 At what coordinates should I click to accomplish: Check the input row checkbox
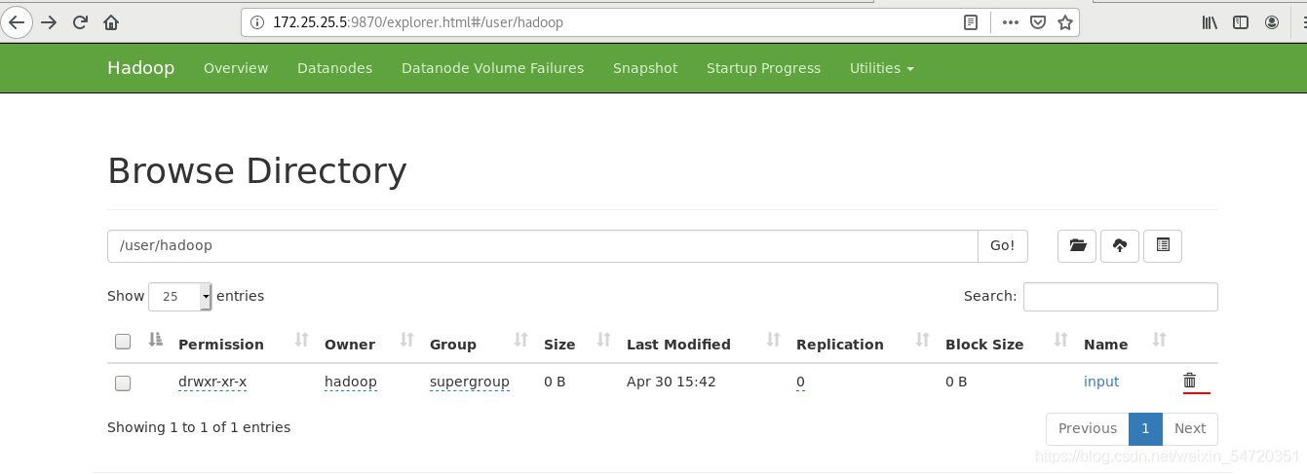coord(123,383)
